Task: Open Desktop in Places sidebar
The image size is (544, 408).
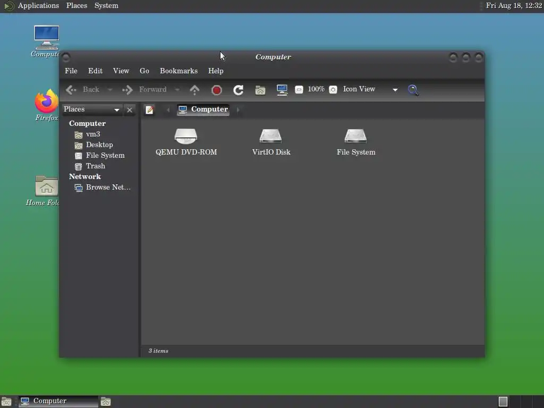Action: pyautogui.click(x=99, y=144)
